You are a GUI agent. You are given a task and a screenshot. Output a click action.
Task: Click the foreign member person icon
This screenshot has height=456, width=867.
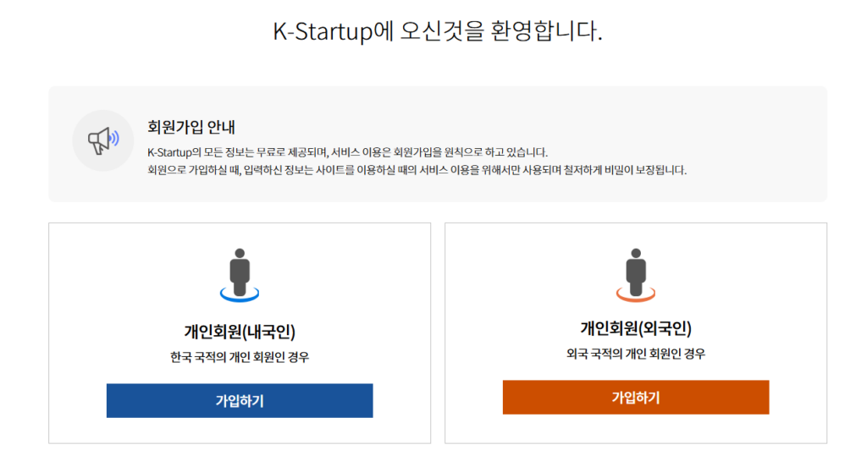coord(636,267)
